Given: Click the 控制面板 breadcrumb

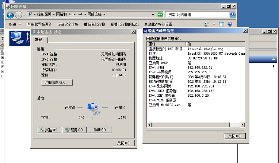Looking at the screenshot, I should pos(44,14).
